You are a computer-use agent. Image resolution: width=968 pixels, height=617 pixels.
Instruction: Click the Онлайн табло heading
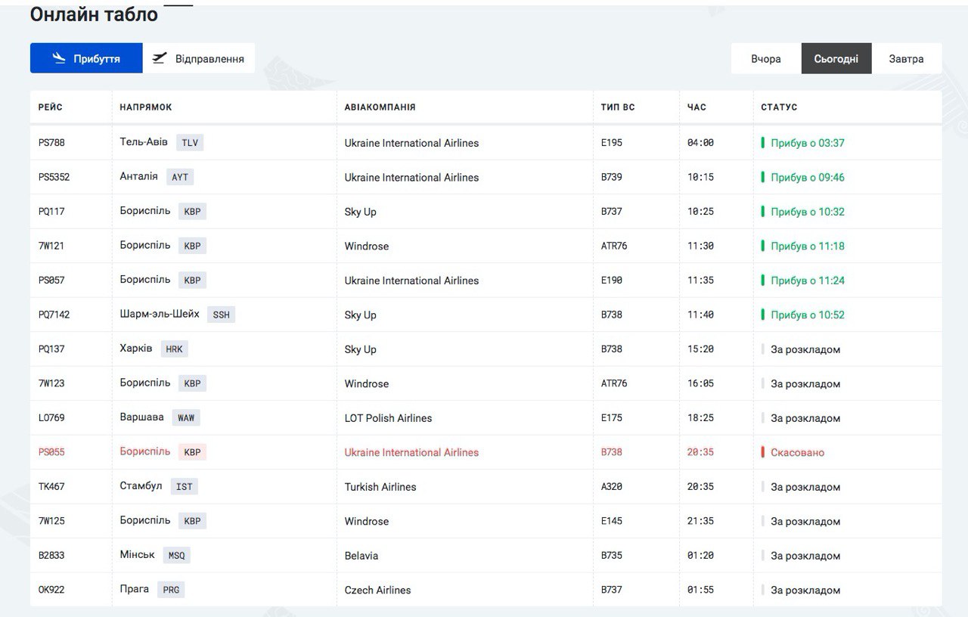(x=95, y=14)
